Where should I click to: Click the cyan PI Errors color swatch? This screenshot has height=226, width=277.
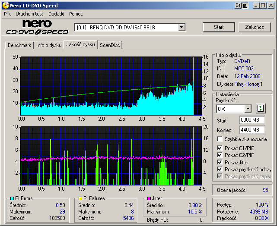tap(12, 198)
